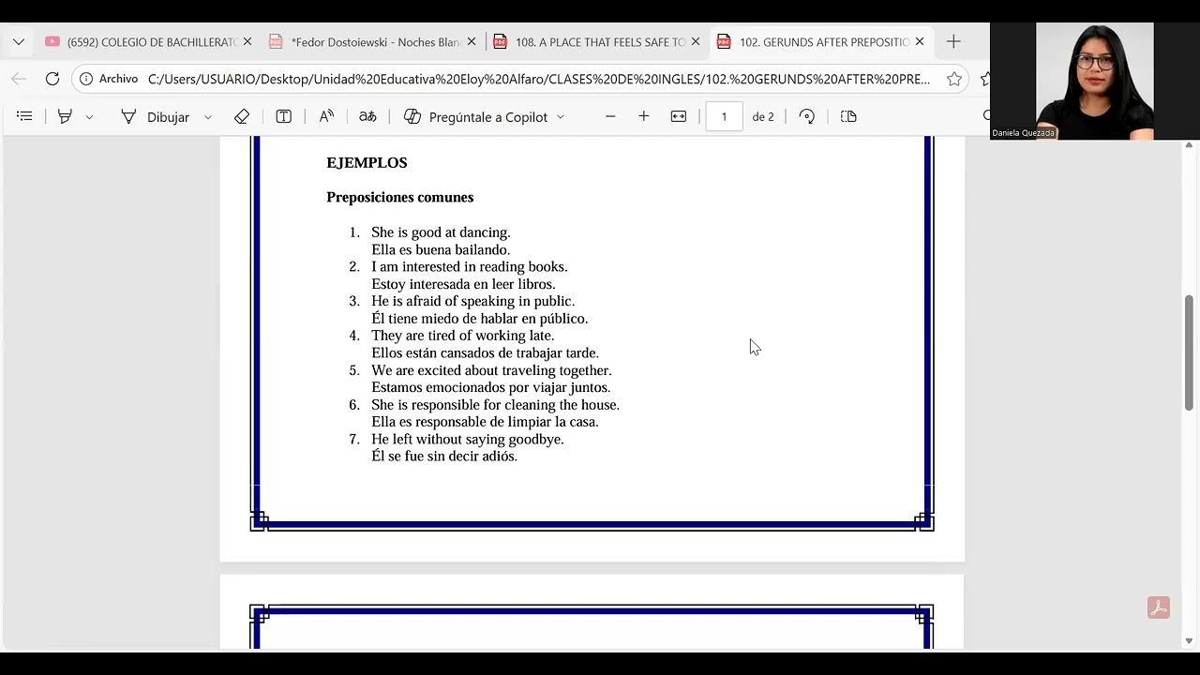Viewport: 1200px width, 675px height.
Task: Click the Adobe Acrobat floating icon
Action: (1159, 608)
